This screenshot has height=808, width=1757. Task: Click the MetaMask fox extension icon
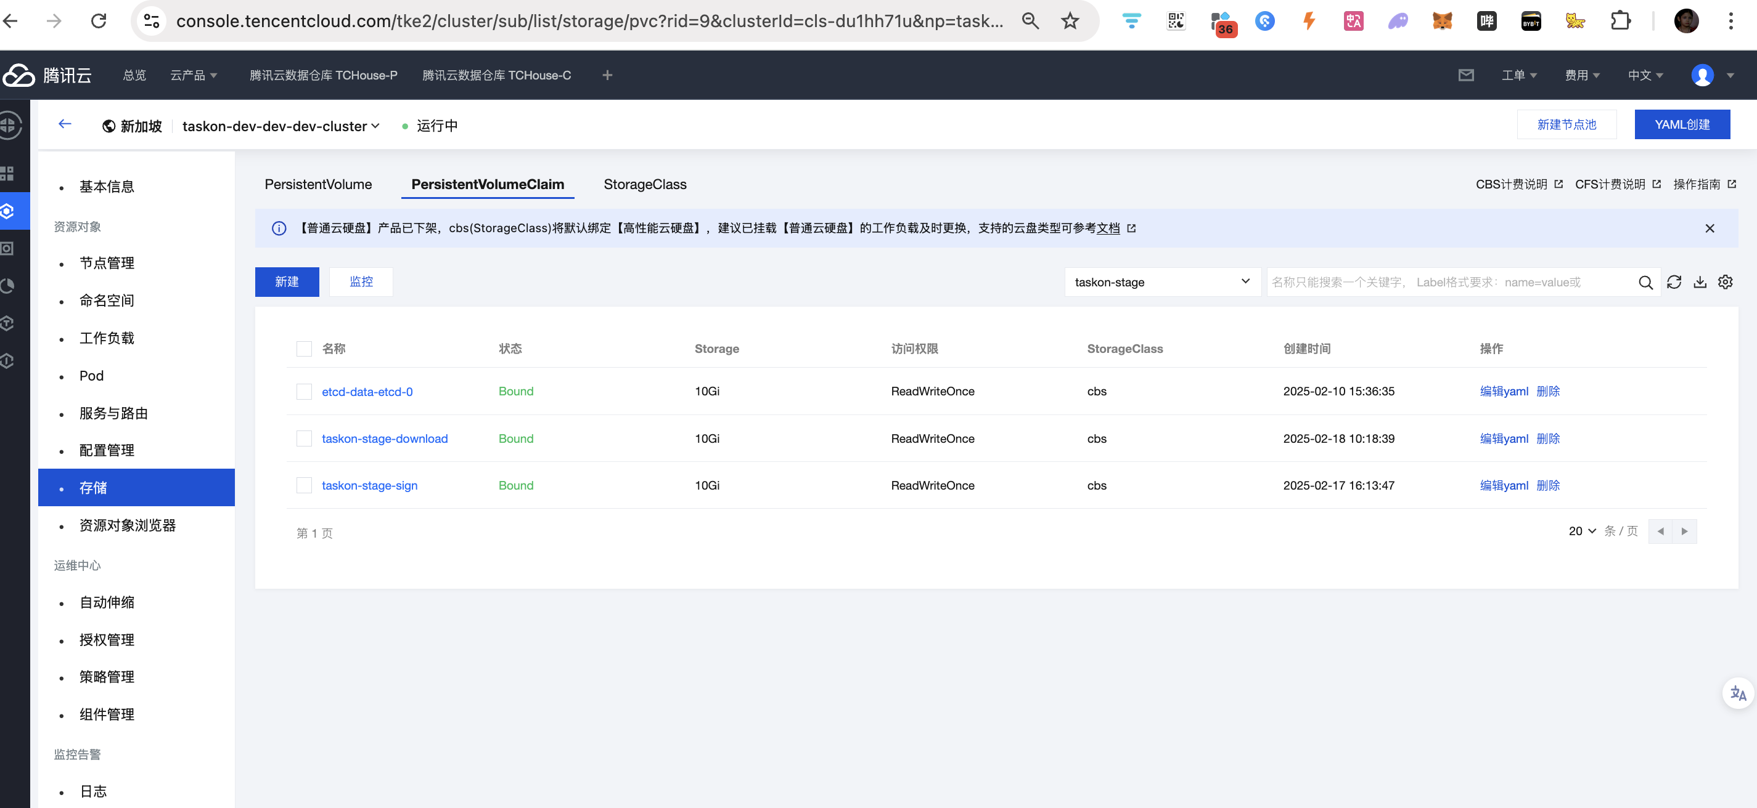coord(1442,21)
